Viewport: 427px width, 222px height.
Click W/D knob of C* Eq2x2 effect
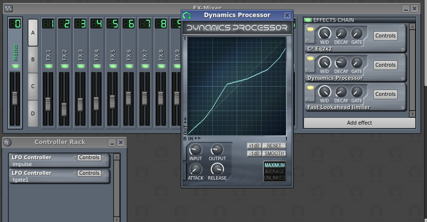(x=325, y=34)
